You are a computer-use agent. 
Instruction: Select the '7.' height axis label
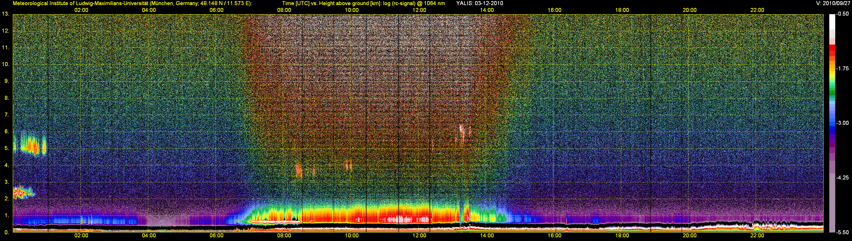pos(7,115)
